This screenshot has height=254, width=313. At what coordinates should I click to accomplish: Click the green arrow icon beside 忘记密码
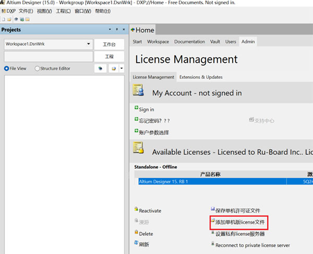coord(136,119)
